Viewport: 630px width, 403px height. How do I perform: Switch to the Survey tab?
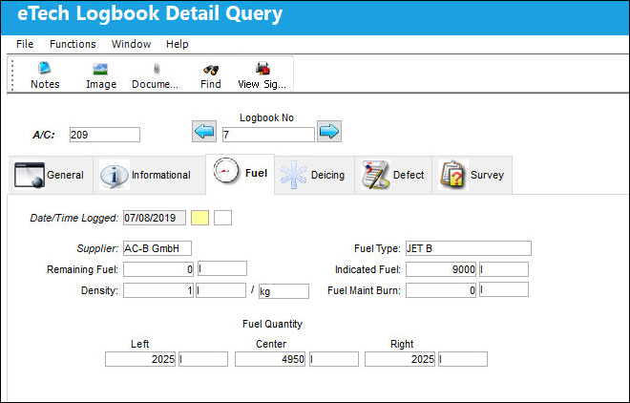click(472, 175)
